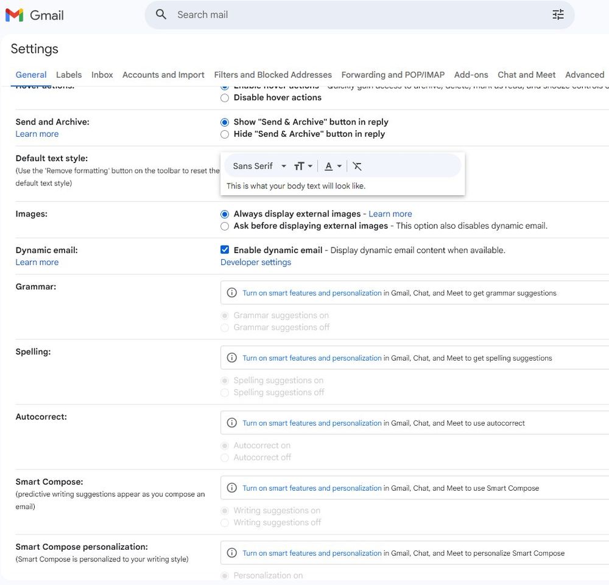Uncheck Enable dynamic email checkbox
Viewport: 609px width, 585px height.
[x=225, y=250]
